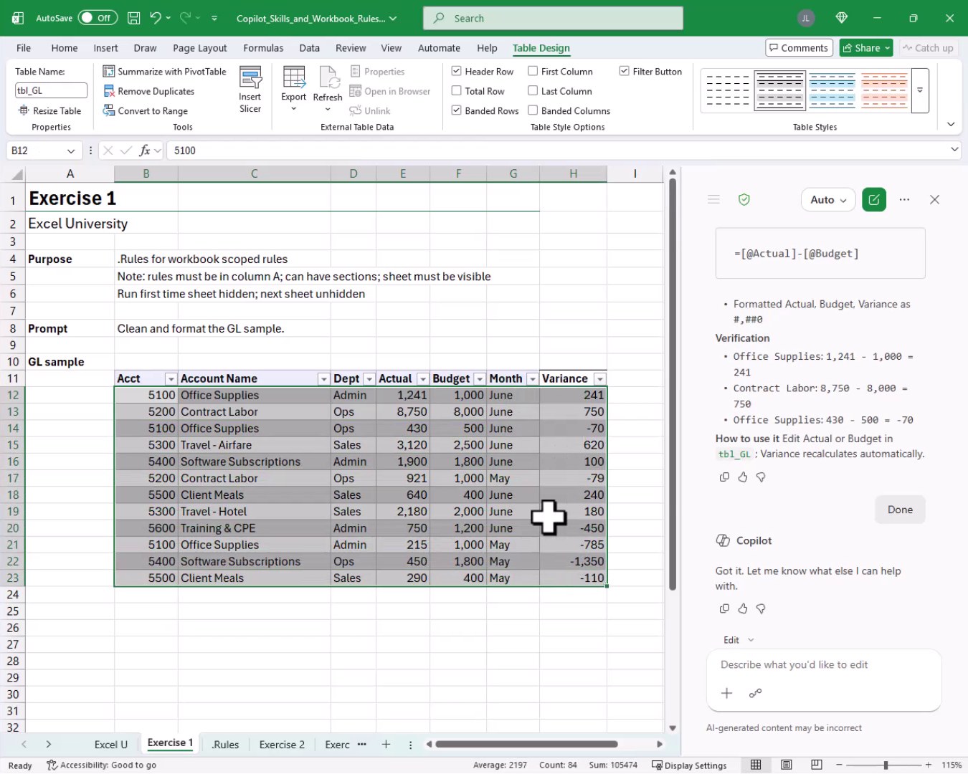Click the Share button
This screenshot has width=968, height=774.
pyautogui.click(x=866, y=48)
